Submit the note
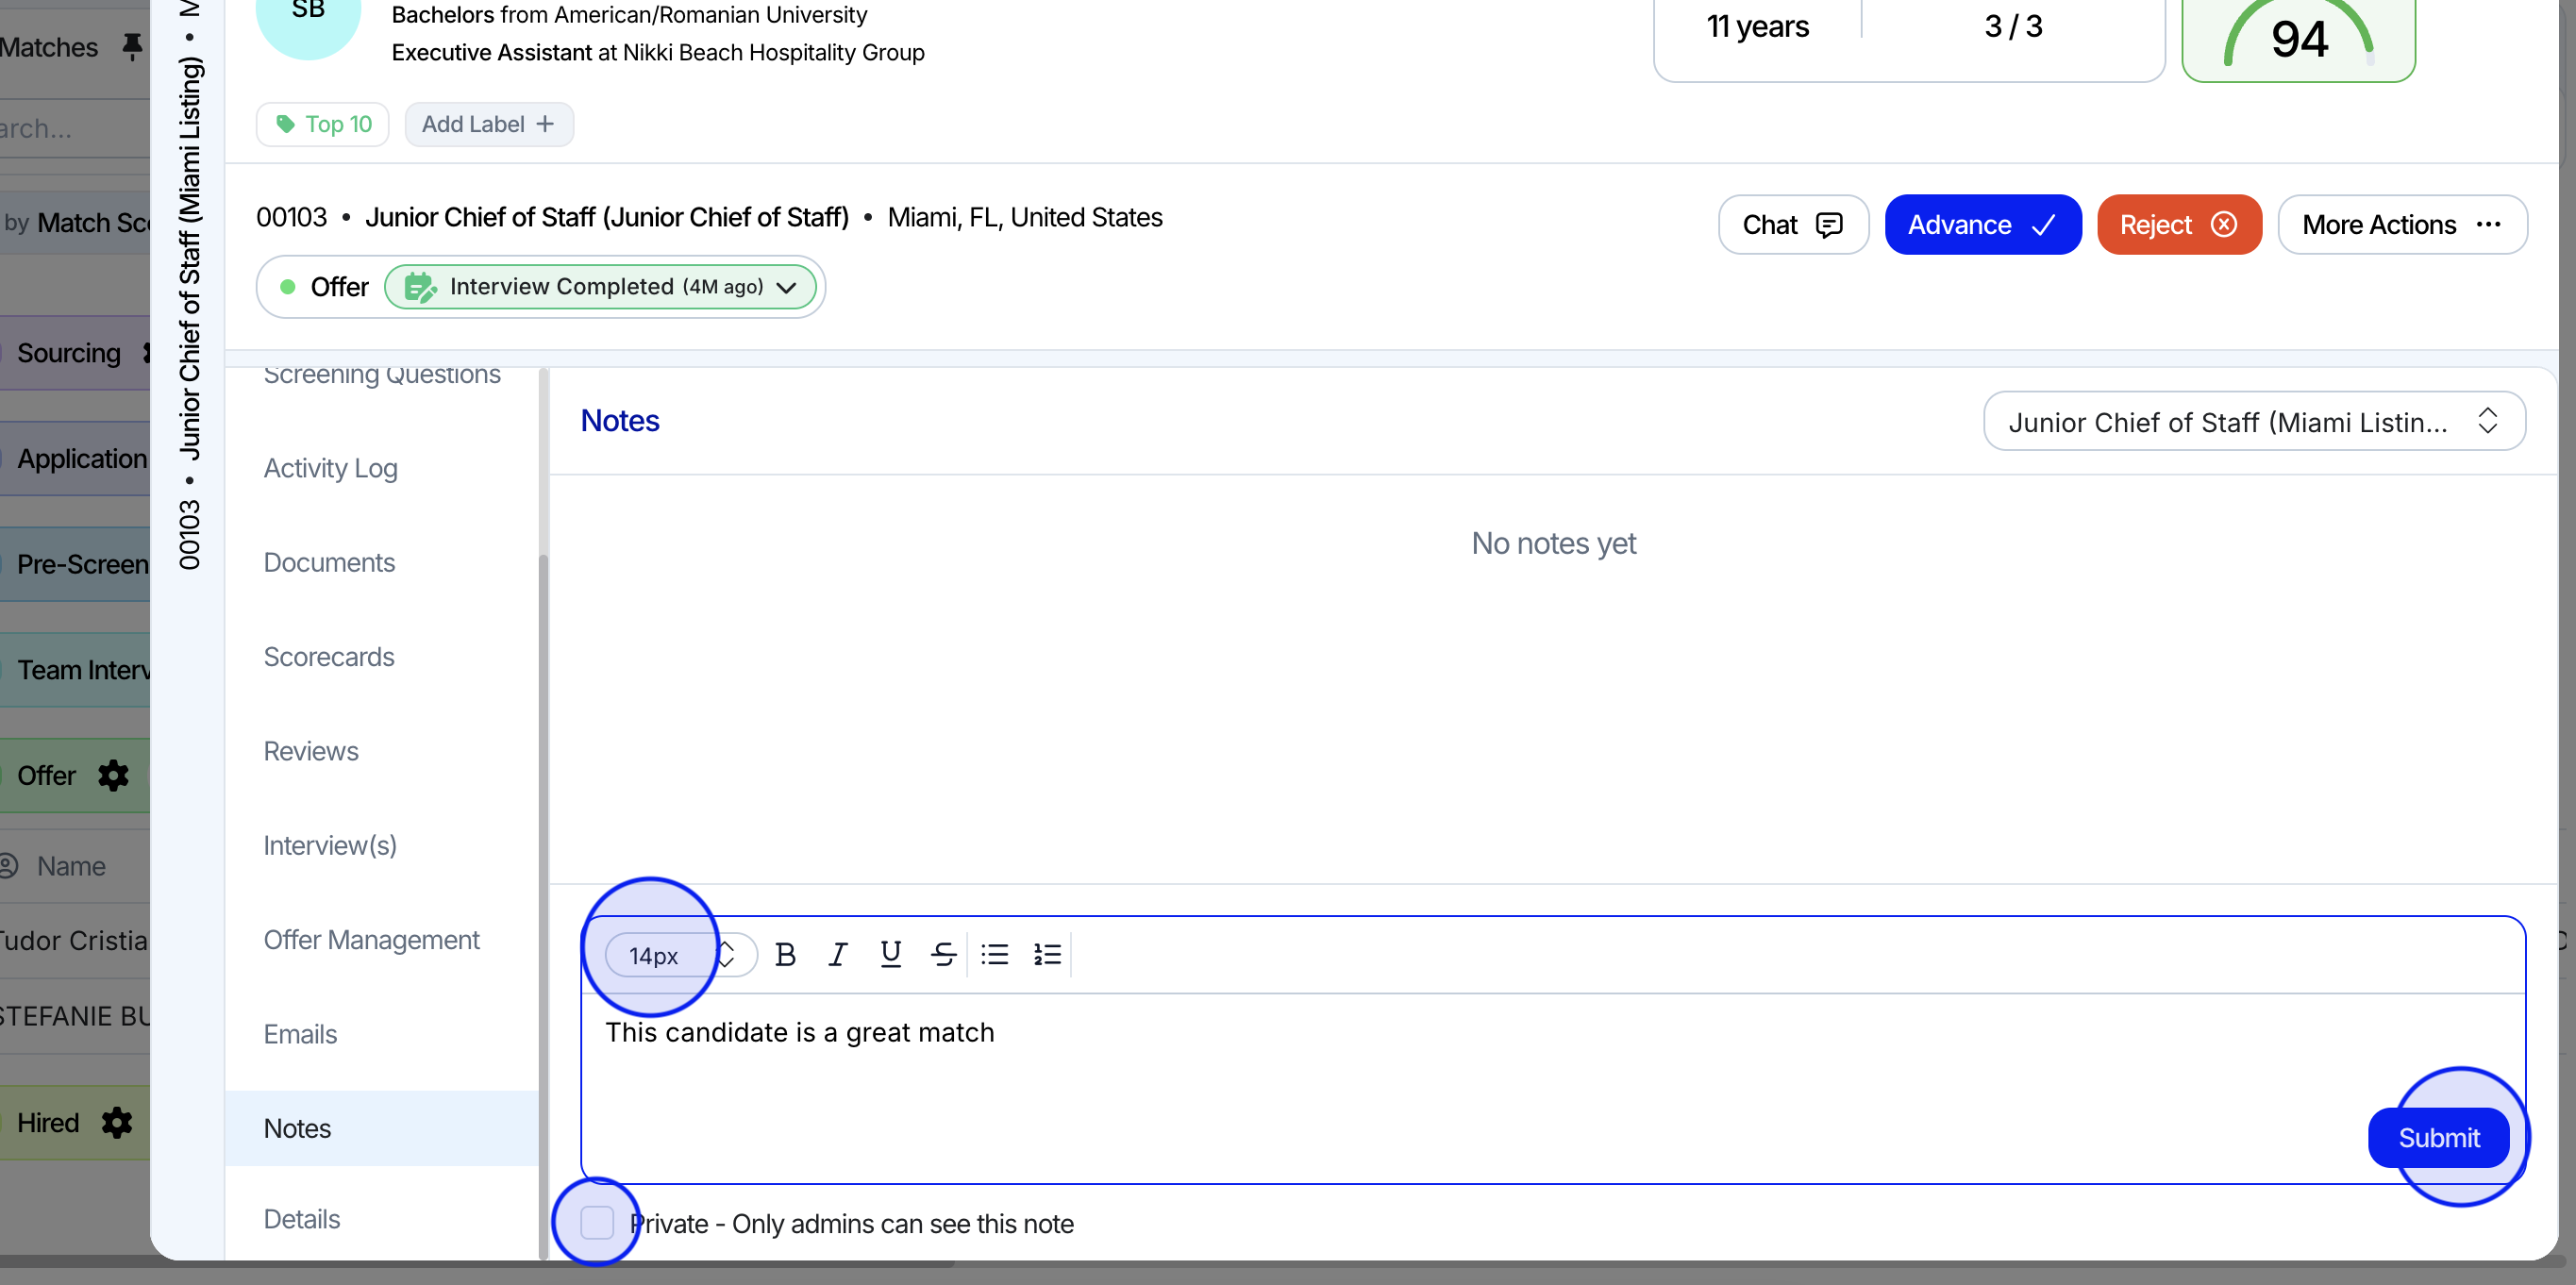The image size is (2576, 1285). [x=2438, y=1137]
